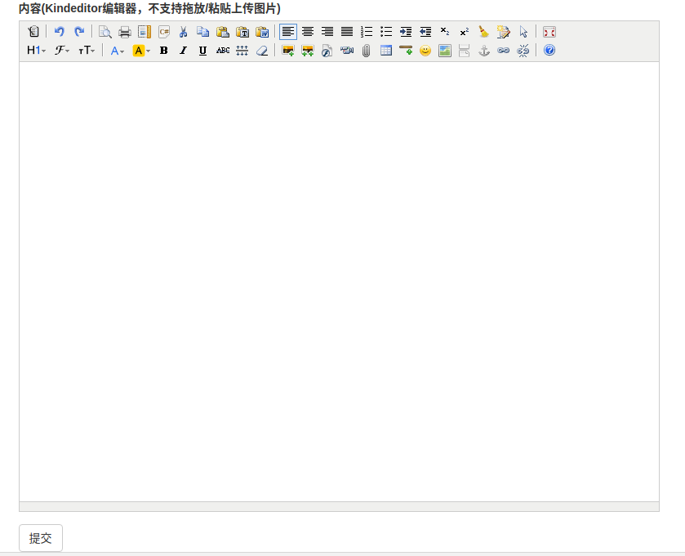Viewport: 685px width, 556px height.
Task: Remove hyperlink with broken chain icon
Action: click(x=523, y=51)
